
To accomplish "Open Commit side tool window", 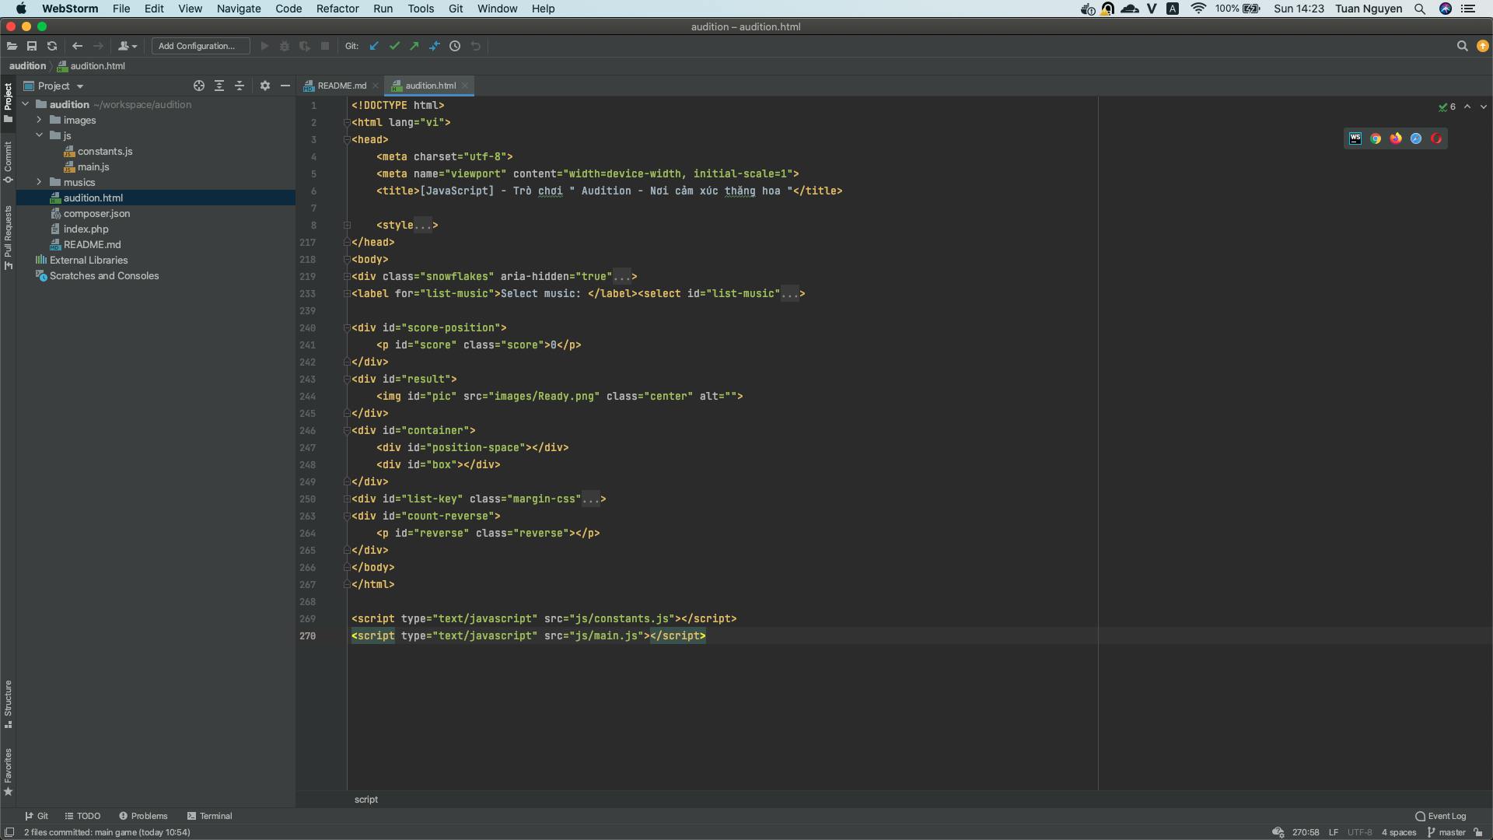I will [x=8, y=162].
